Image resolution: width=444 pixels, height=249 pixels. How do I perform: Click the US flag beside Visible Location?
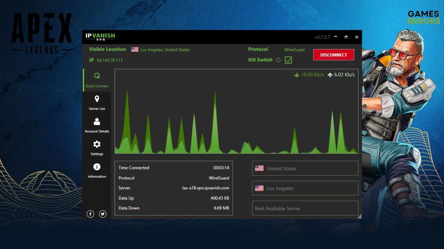(x=135, y=49)
